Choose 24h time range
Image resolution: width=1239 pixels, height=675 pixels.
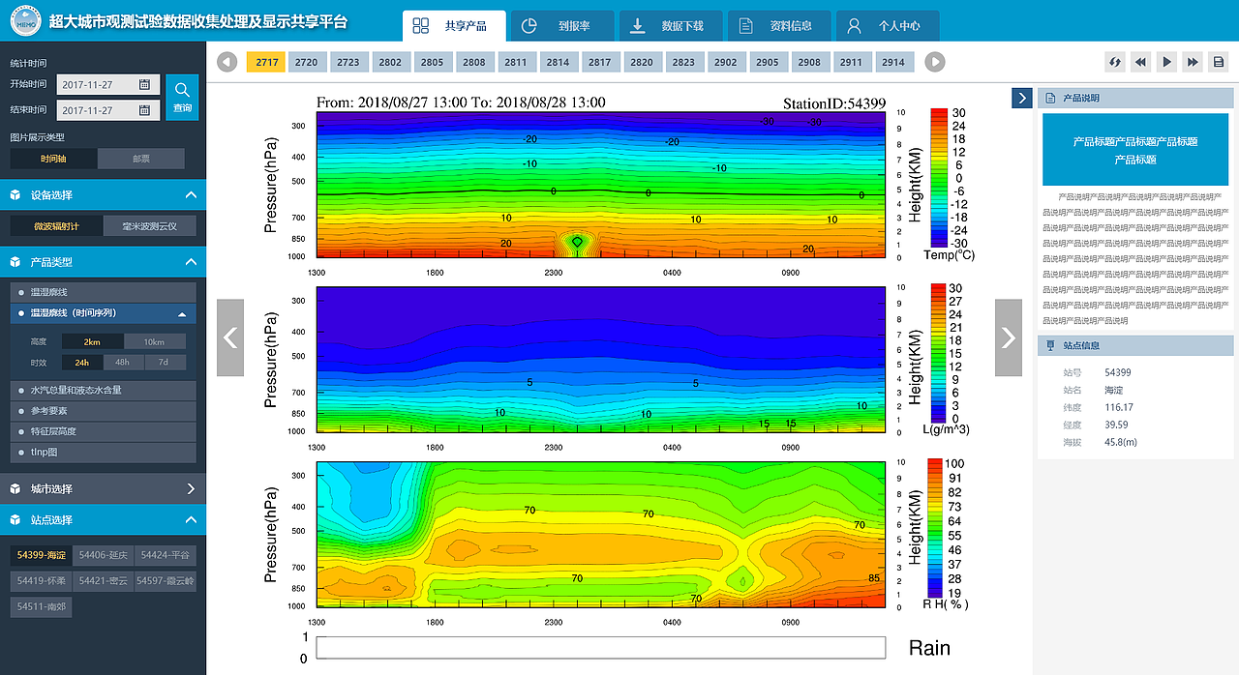click(x=82, y=363)
